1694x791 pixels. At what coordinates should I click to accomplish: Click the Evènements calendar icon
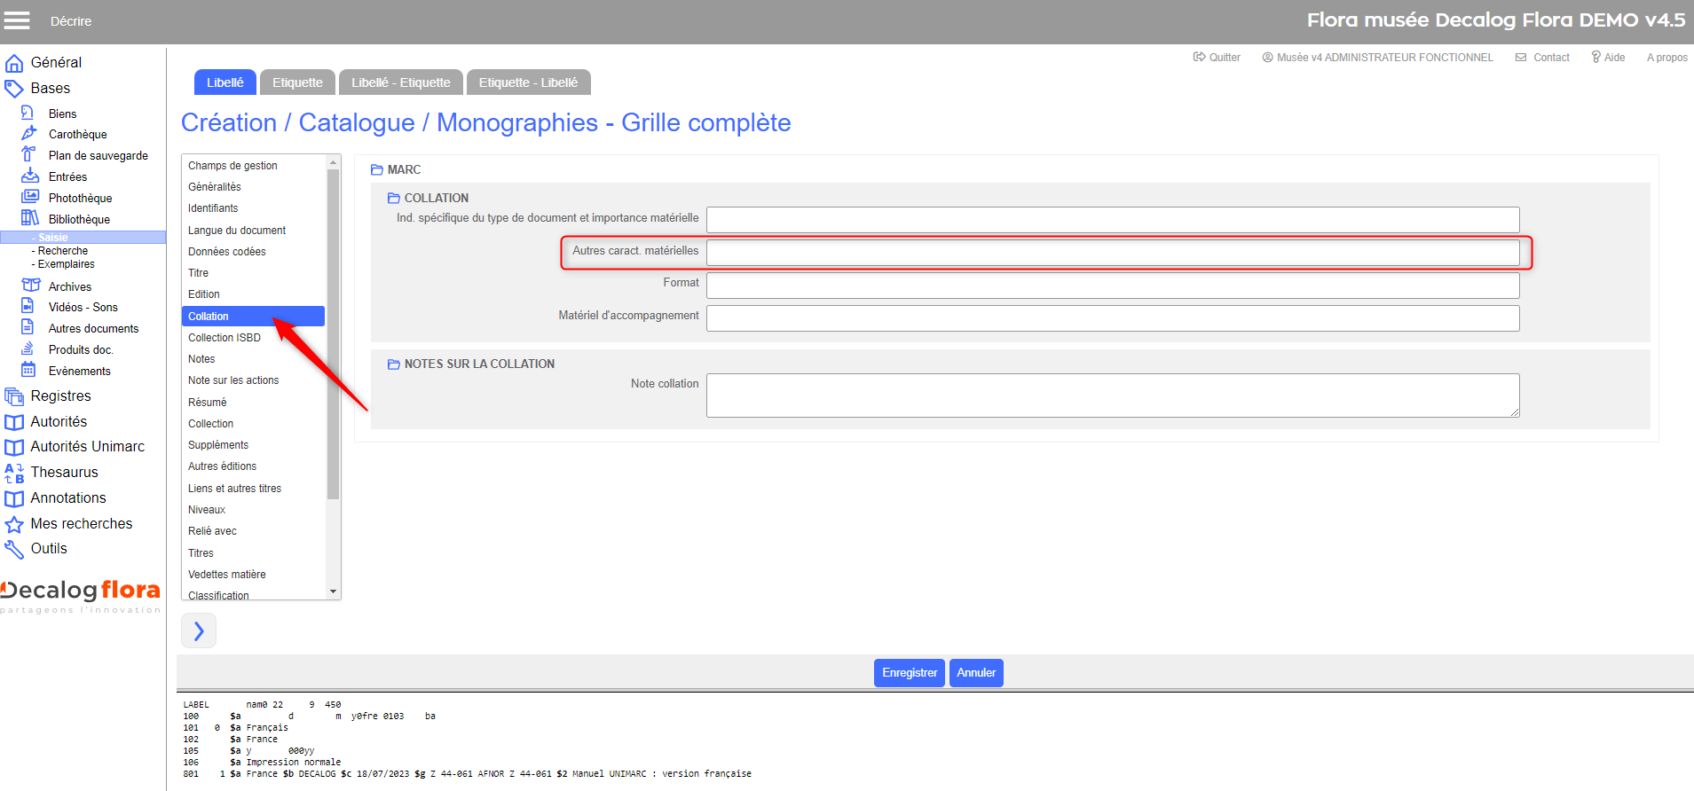pyautogui.click(x=28, y=370)
